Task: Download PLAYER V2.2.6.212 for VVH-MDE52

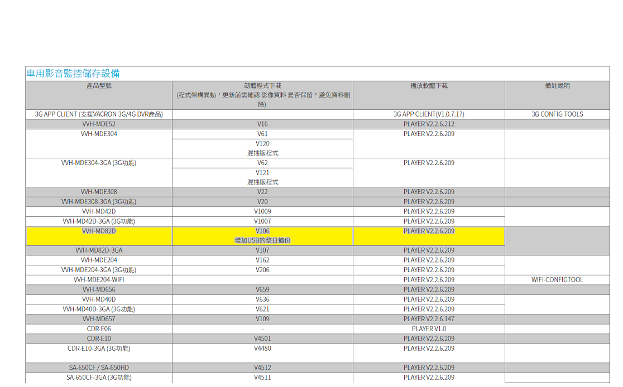Action: 429,124
